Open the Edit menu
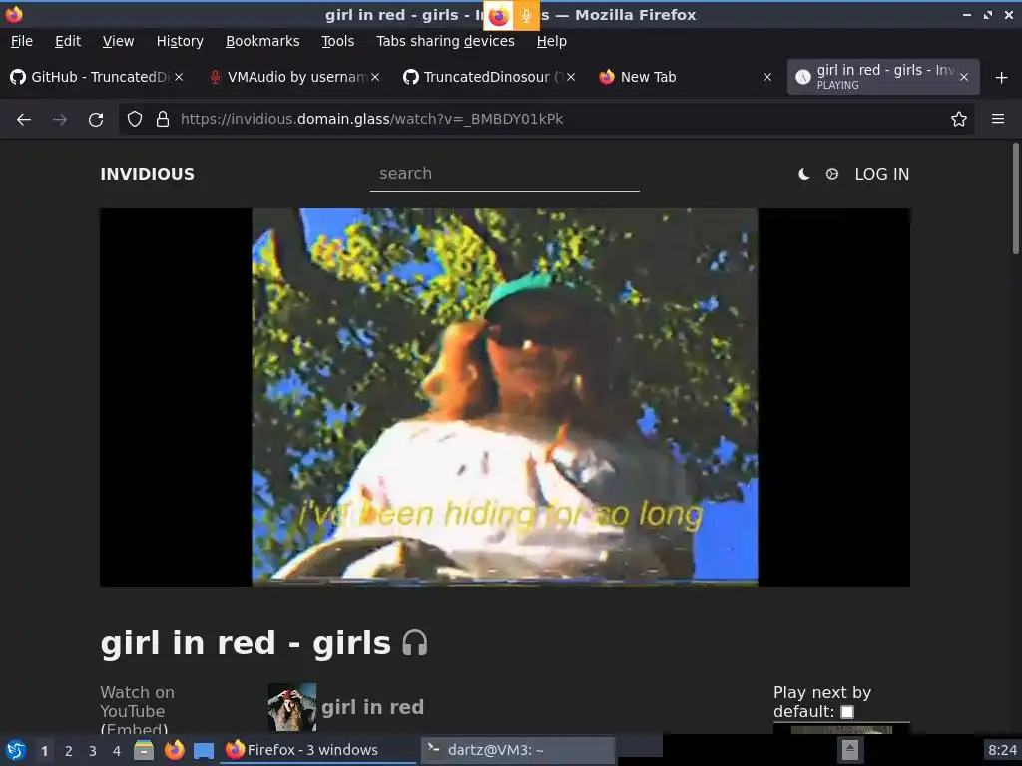Image resolution: width=1022 pixels, height=766 pixels. point(68,41)
